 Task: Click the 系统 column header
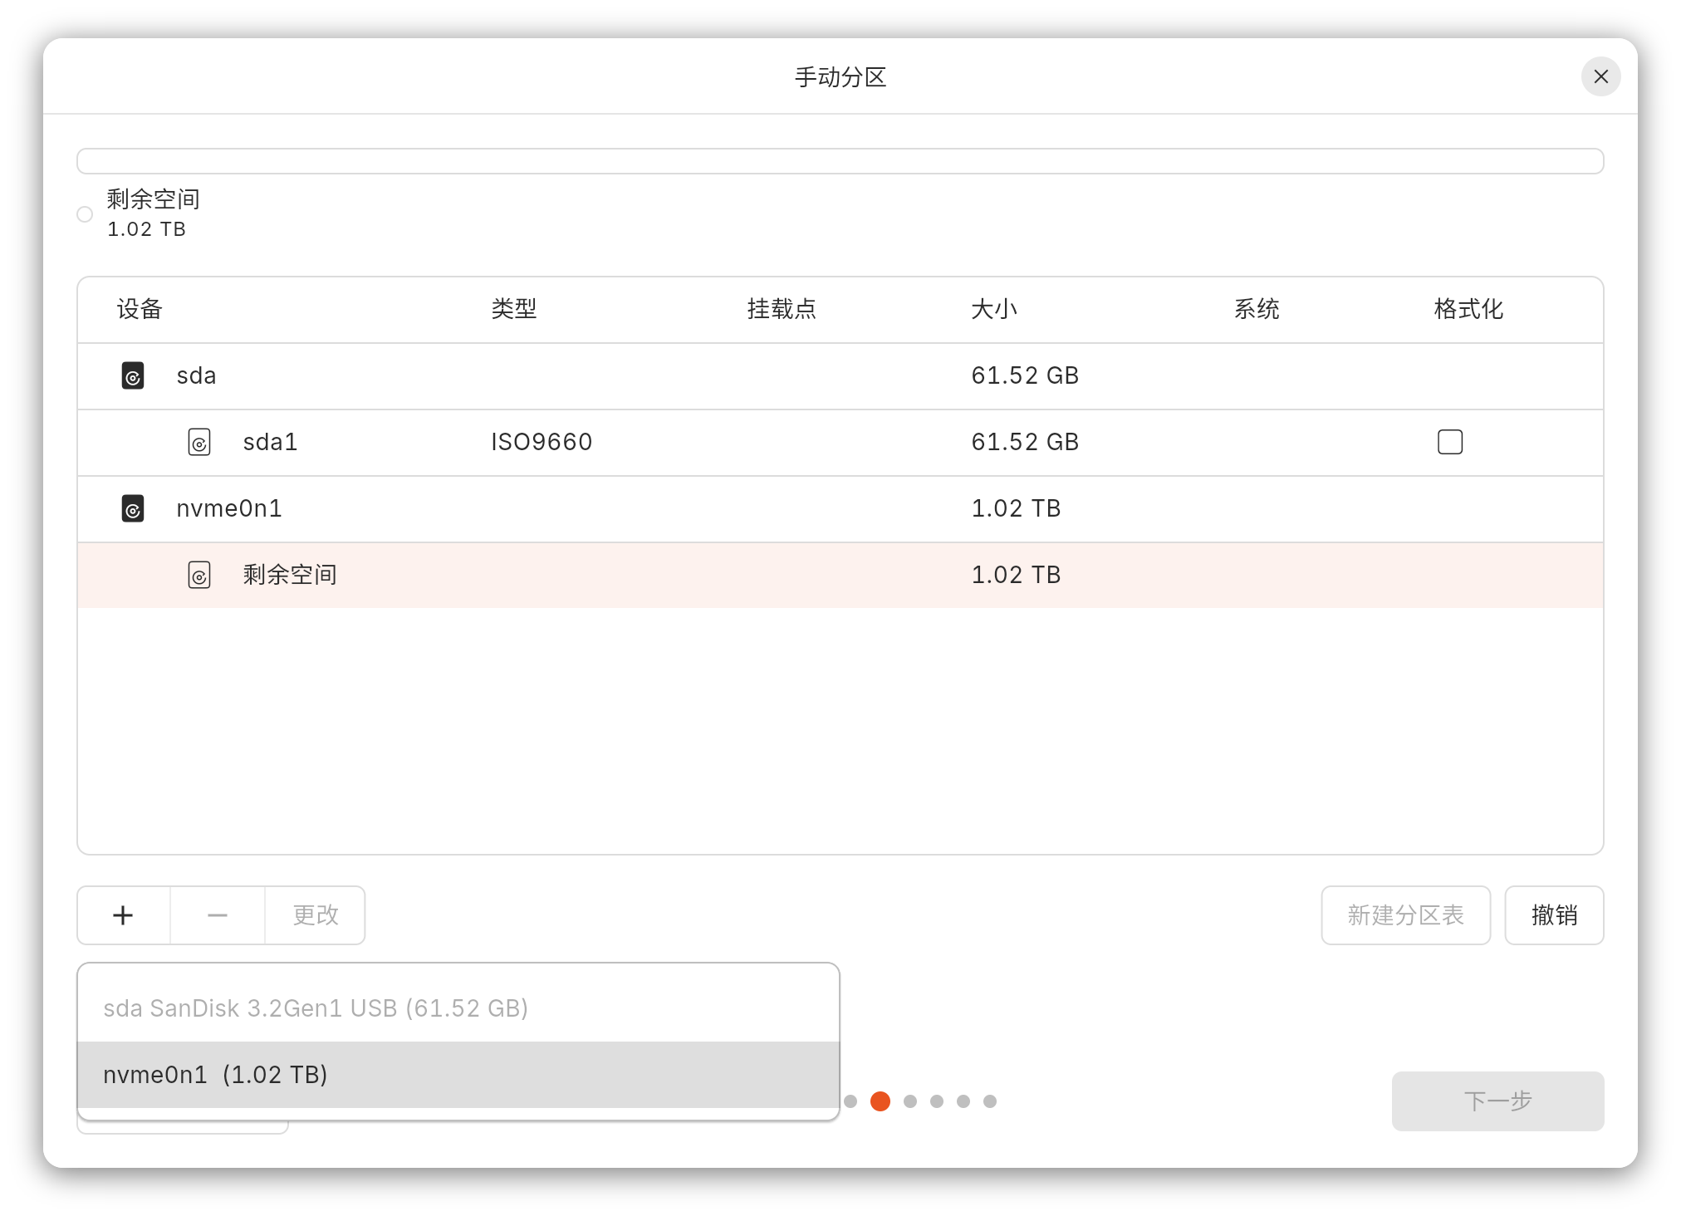(x=1257, y=309)
